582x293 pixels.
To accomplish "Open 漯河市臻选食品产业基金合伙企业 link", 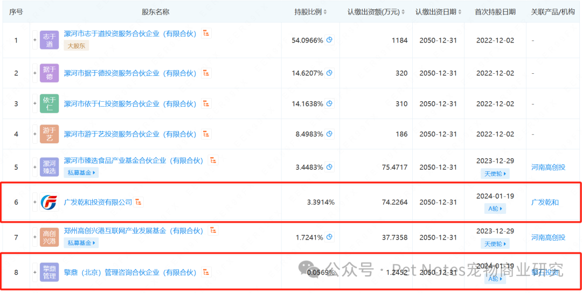I will (x=134, y=160).
